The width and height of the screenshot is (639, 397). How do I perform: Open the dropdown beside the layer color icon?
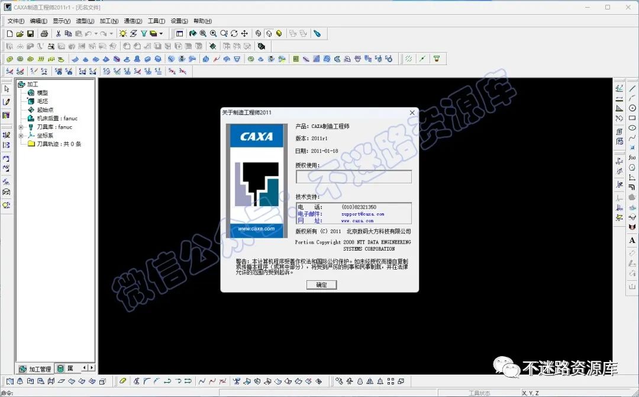pos(161,33)
